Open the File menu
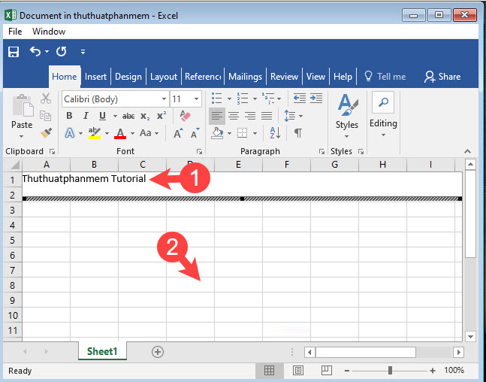 [15, 32]
